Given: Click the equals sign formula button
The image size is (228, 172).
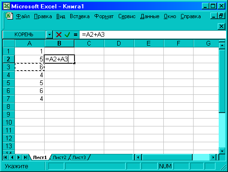Looking at the screenshot, I should 75,34.
